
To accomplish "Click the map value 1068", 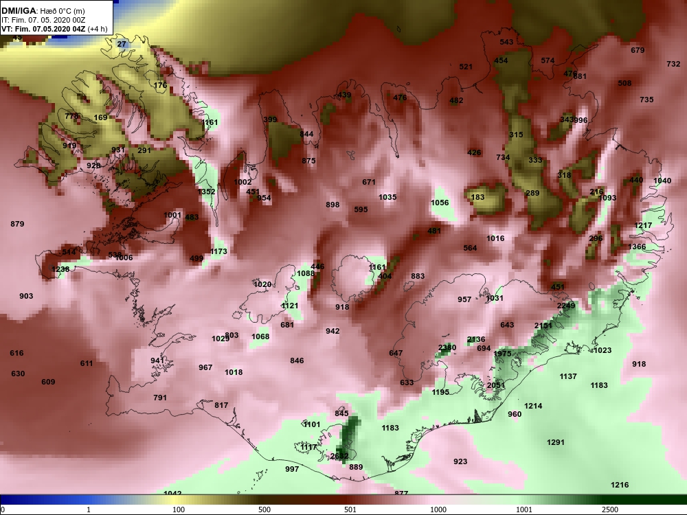I will [260, 336].
